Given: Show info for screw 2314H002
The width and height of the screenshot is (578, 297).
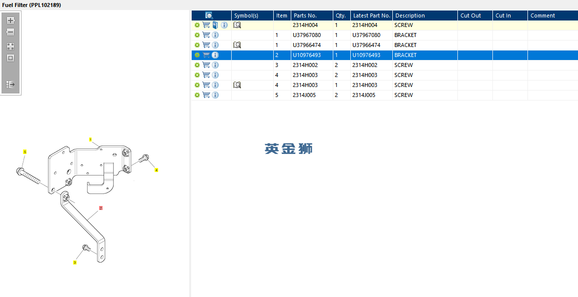Looking at the screenshot, I should click(x=216, y=65).
